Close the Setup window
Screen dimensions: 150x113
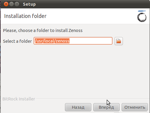coord(6,4)
